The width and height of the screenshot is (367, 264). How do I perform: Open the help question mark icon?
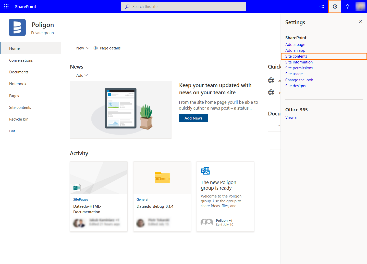347,7
